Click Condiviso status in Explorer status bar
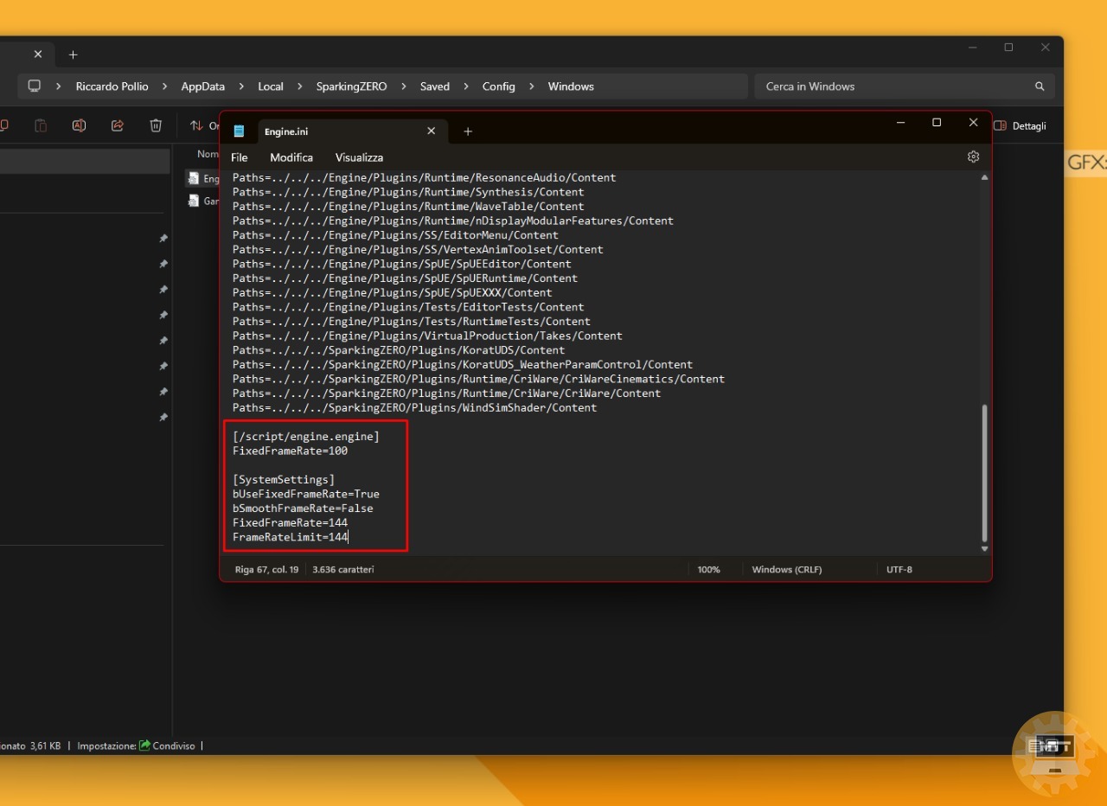The height and width of the screenshot is (806, 1107). coord(167,745)
